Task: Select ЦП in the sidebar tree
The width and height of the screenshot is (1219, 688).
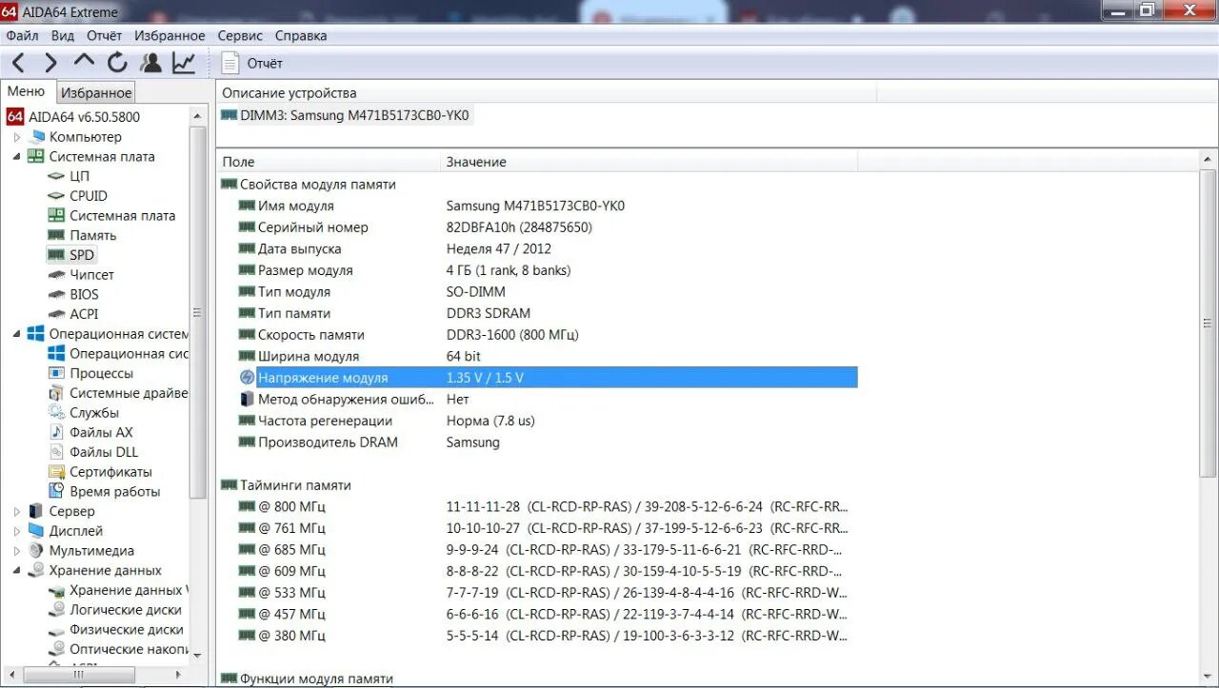Action: 79,176
